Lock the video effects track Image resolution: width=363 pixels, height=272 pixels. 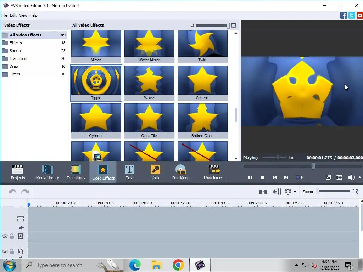pyautogui.click(x=12, y=236)
